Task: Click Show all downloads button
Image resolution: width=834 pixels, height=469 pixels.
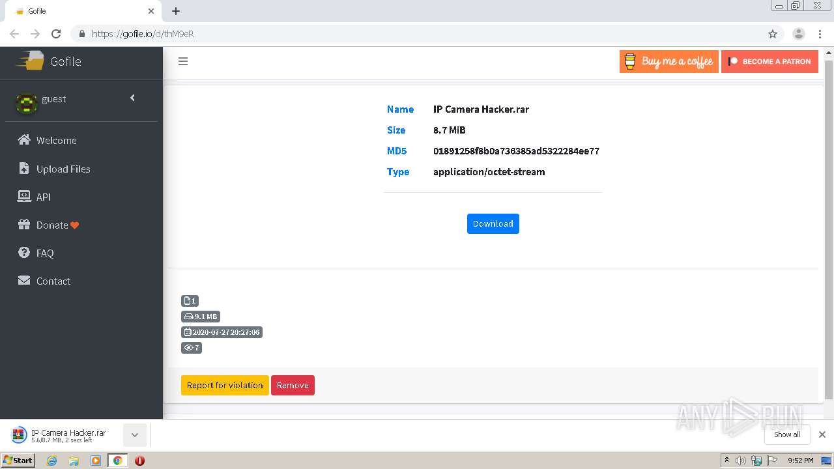Action: [786, 434]
